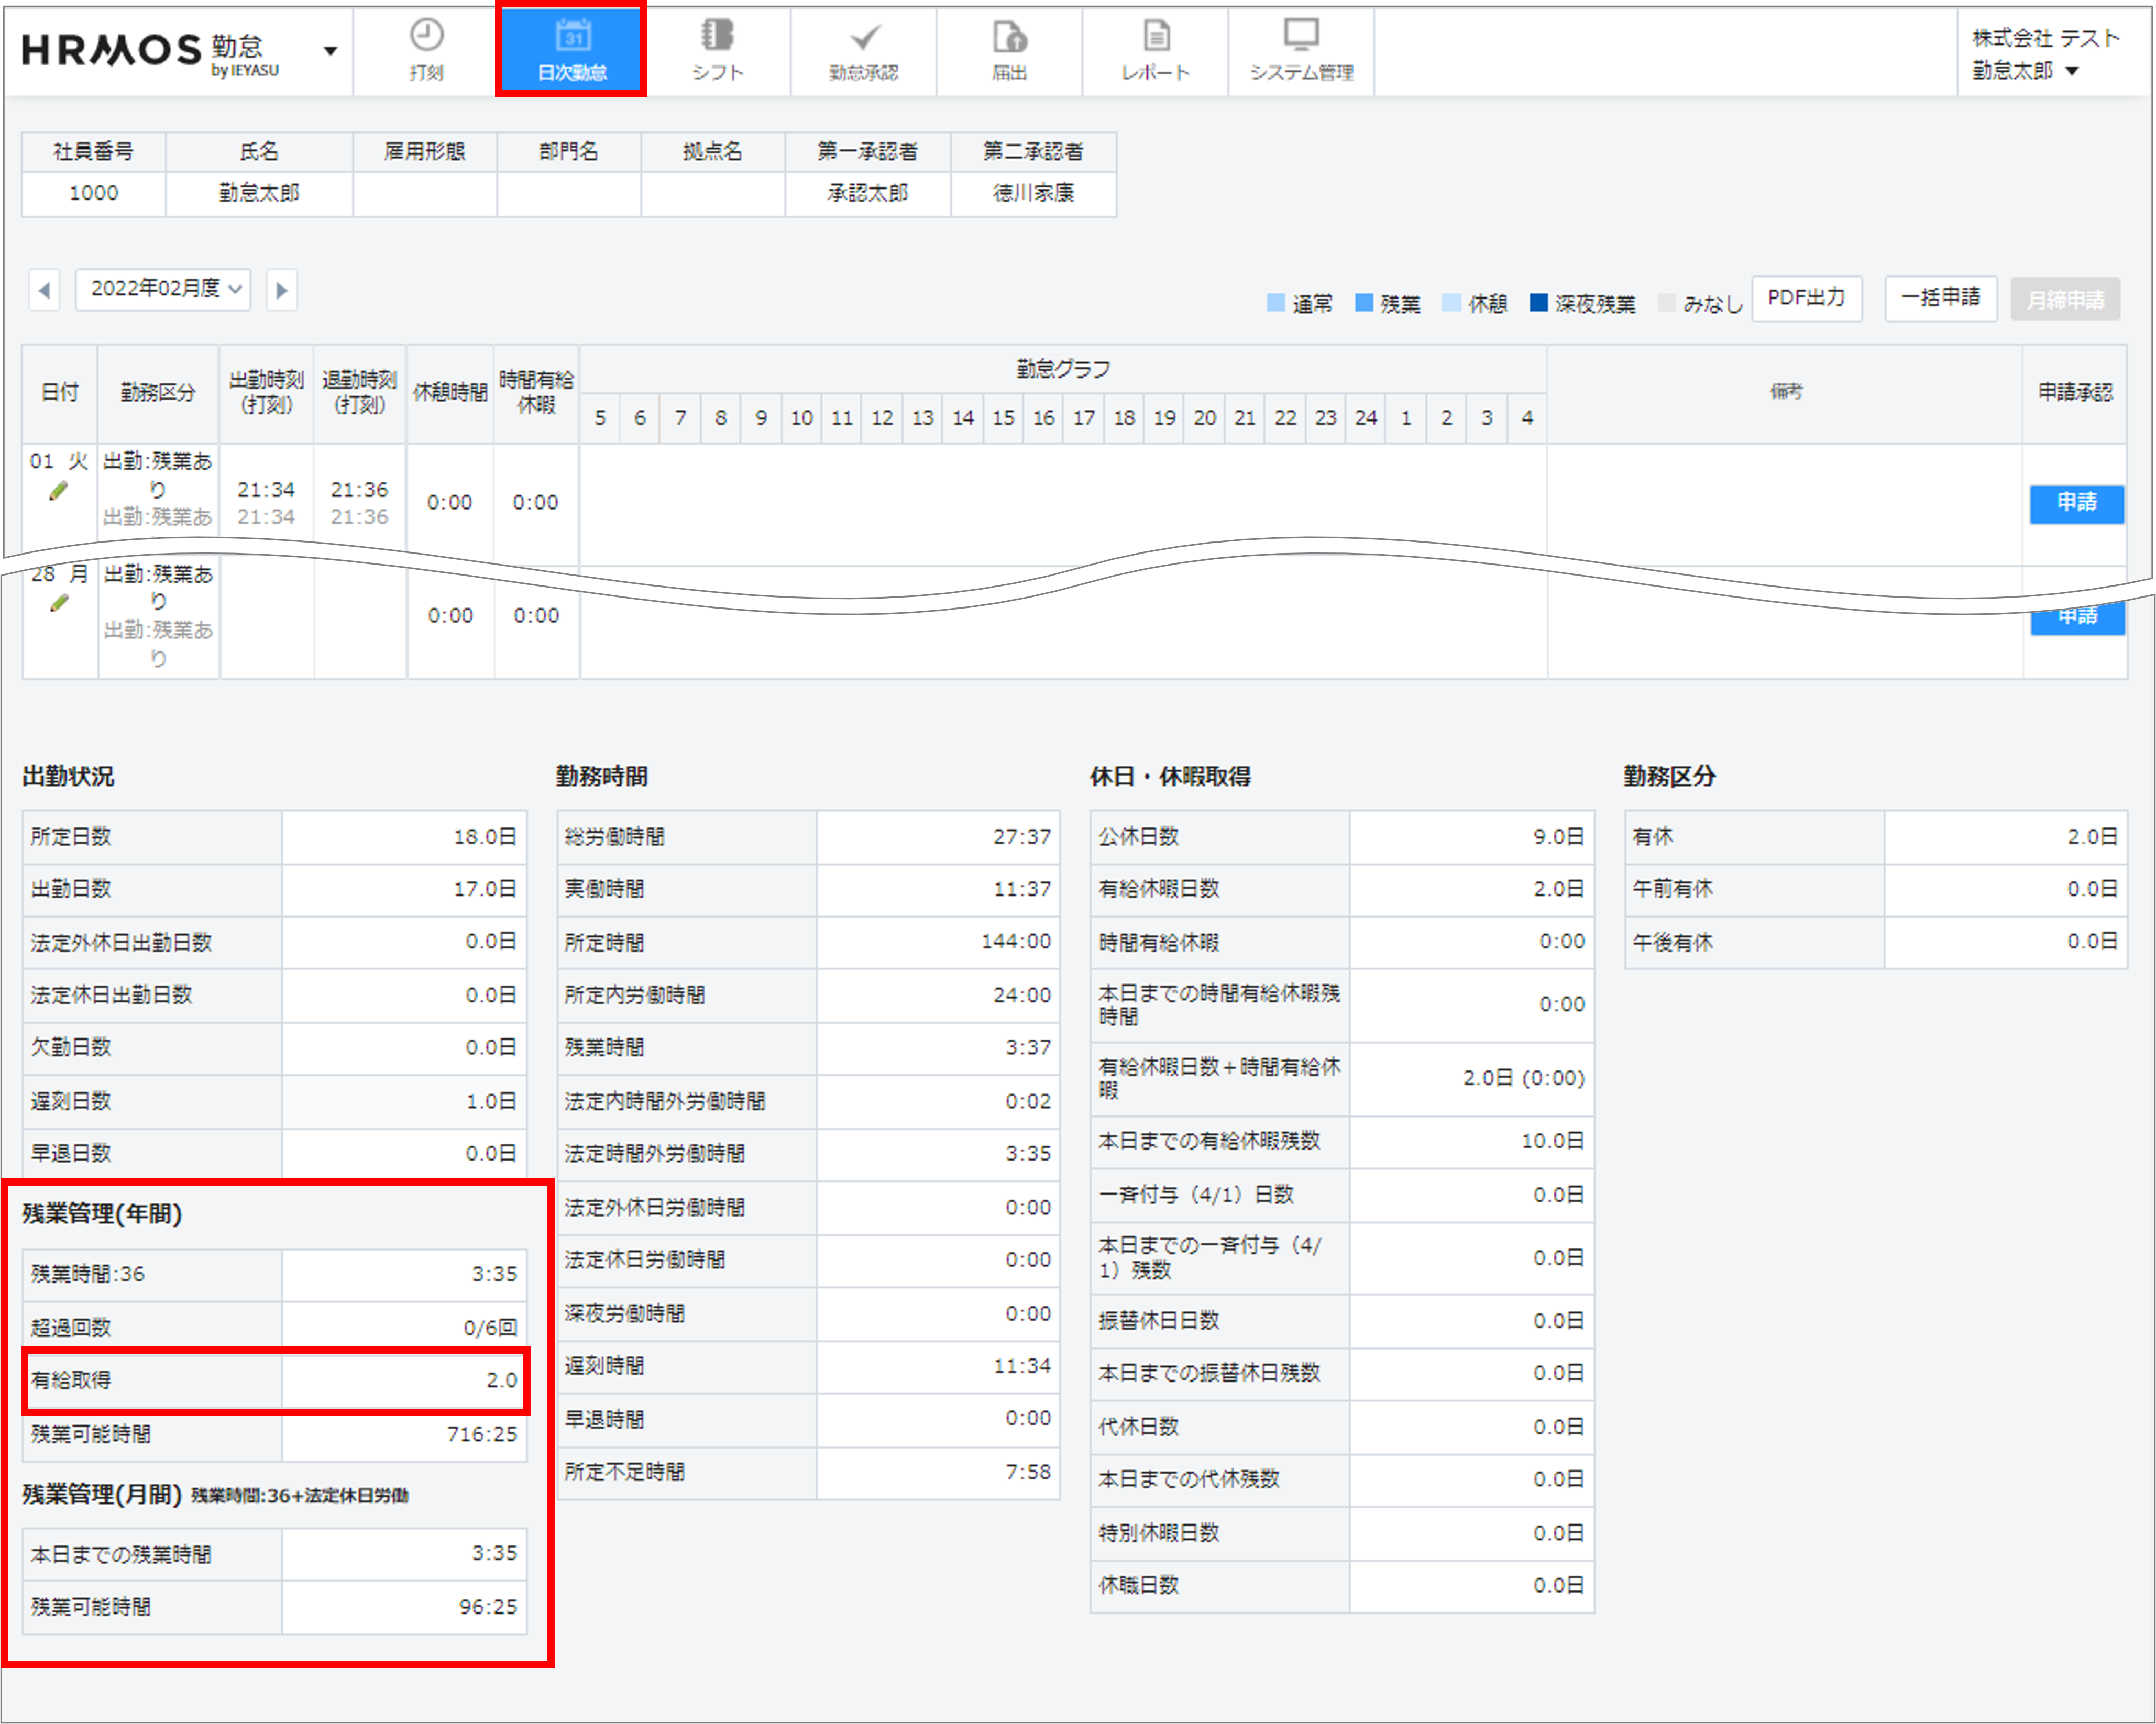Click the 株式会社 テスト company name
This screenshot has width=2156, height=1724.
pos(2045,38)
